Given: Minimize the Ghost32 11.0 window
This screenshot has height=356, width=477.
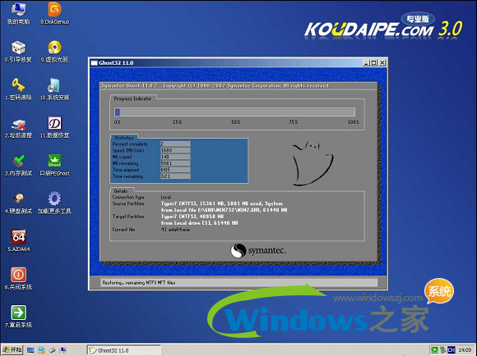Looking at the screenshot, I should click(367, 63).
